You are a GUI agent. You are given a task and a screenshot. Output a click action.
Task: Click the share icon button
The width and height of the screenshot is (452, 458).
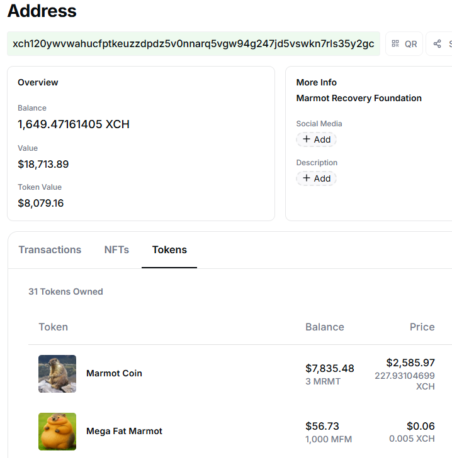(x=439, y=44)
